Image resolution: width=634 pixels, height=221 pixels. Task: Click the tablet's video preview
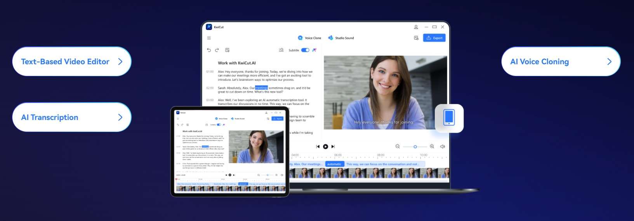tap(257, 147)
